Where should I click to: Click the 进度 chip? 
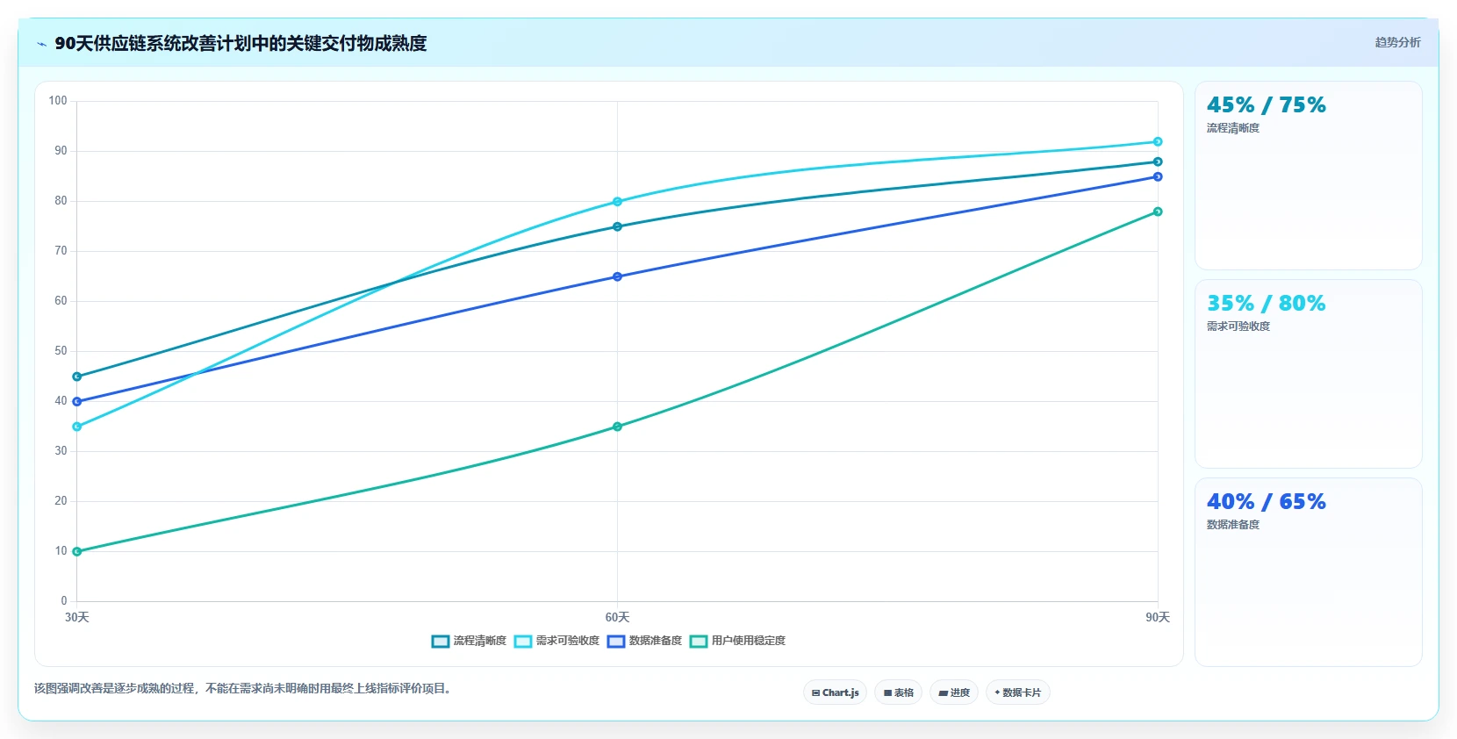coord(954,692)
